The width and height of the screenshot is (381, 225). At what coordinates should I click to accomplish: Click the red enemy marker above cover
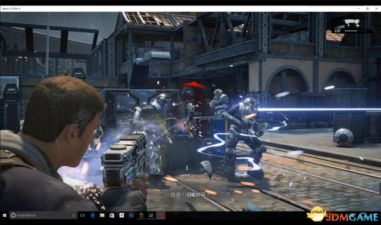click(193, 85)
